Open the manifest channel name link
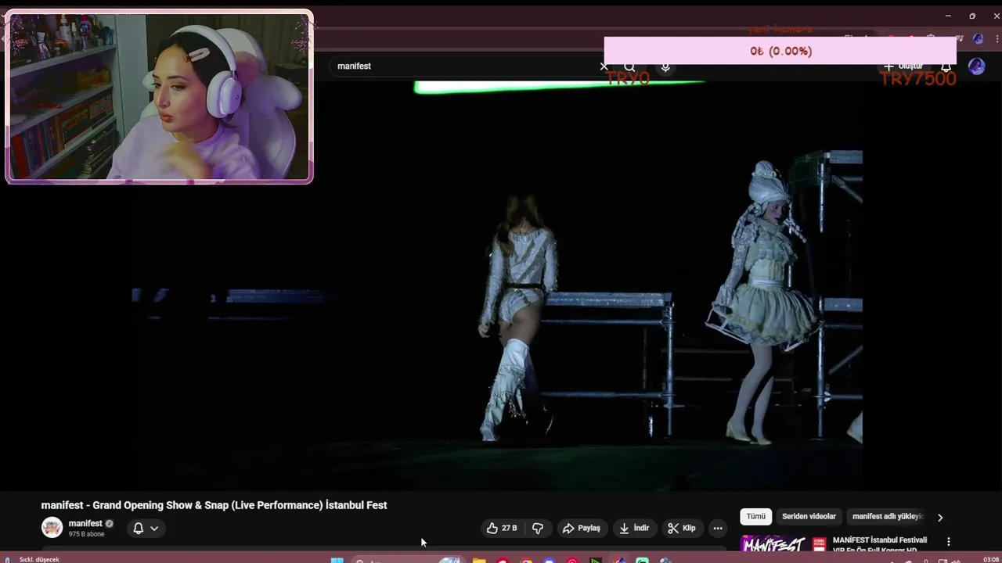This screenshot has height=563, width=1002. [x=85, y=523]
